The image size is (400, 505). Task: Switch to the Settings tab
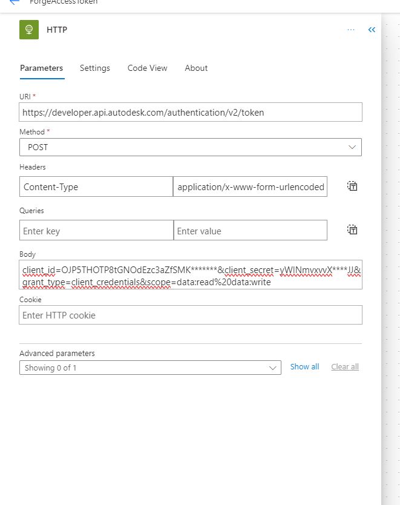pos(95,68)
